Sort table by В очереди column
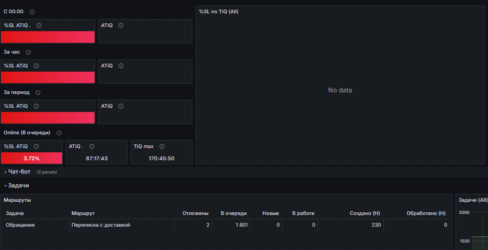 tap(233, 213)
